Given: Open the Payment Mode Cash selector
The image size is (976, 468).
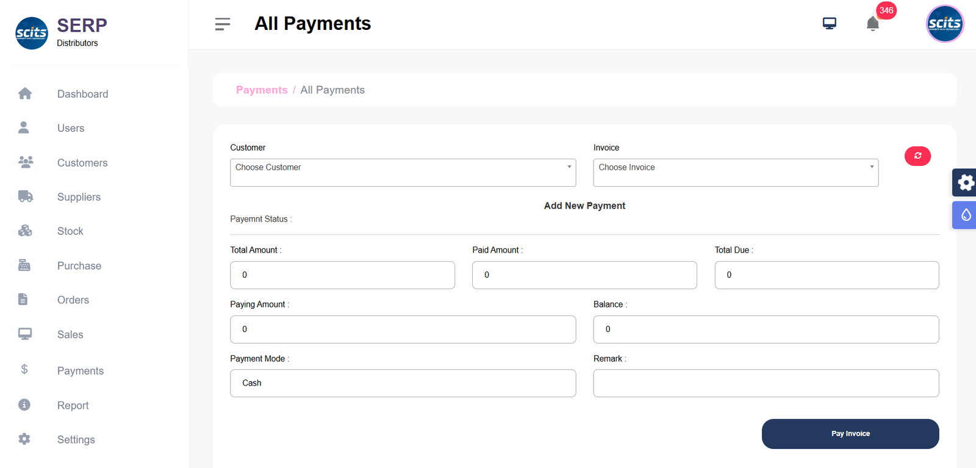Looking at the screenshot, I should coord(403,383).
